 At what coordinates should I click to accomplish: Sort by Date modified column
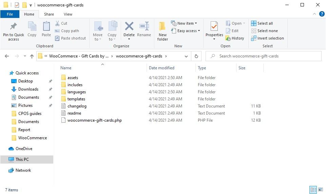[161, 68]
